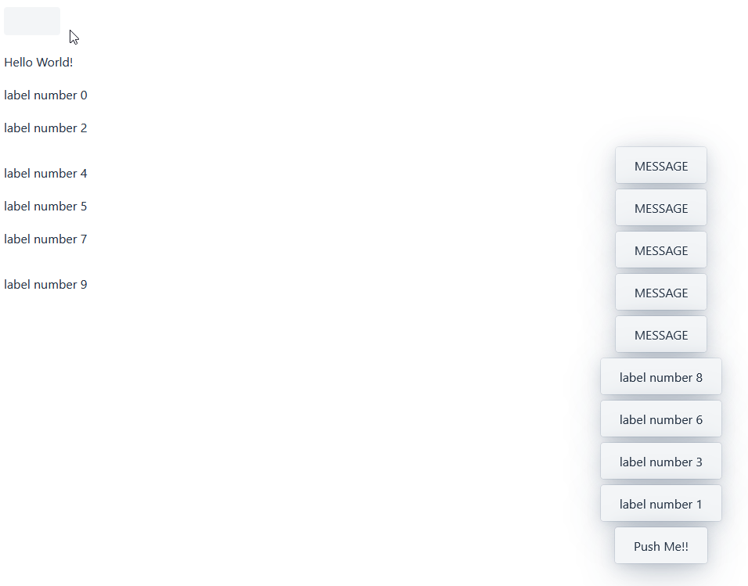Click the topmost MESSAGE button
This screenshot has width=748, height=586.
pos(660,165)
